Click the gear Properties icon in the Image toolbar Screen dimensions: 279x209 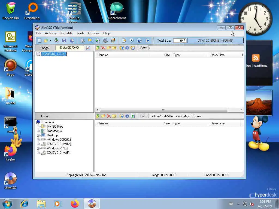127,48
